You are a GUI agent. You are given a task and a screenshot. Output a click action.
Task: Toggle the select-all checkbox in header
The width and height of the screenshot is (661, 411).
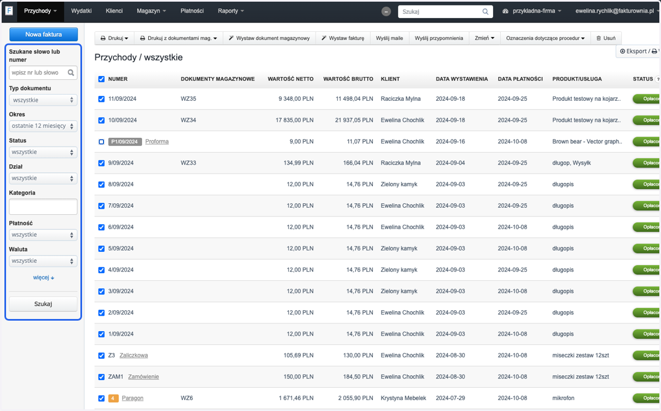point(101,79)
